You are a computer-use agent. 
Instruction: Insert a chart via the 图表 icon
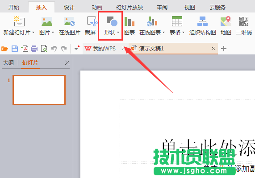pos(130,21)
